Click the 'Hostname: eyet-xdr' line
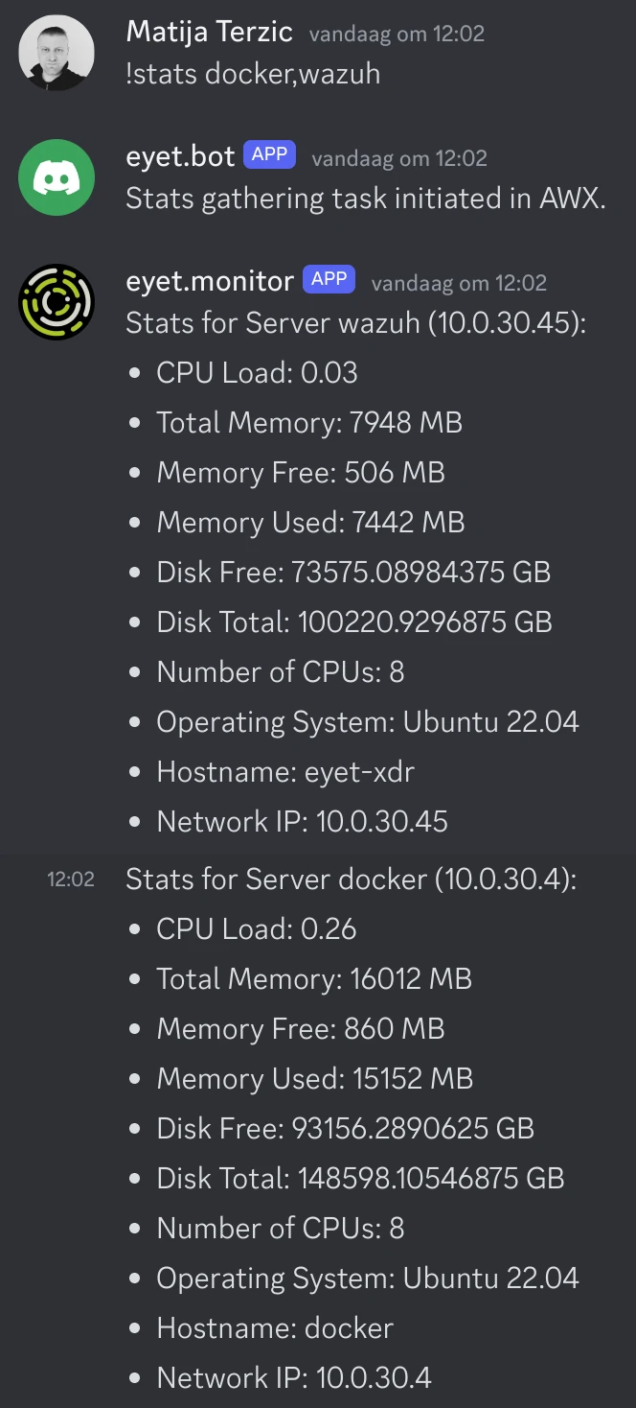This screenshot has width=636, height=1408. (285, 772)
